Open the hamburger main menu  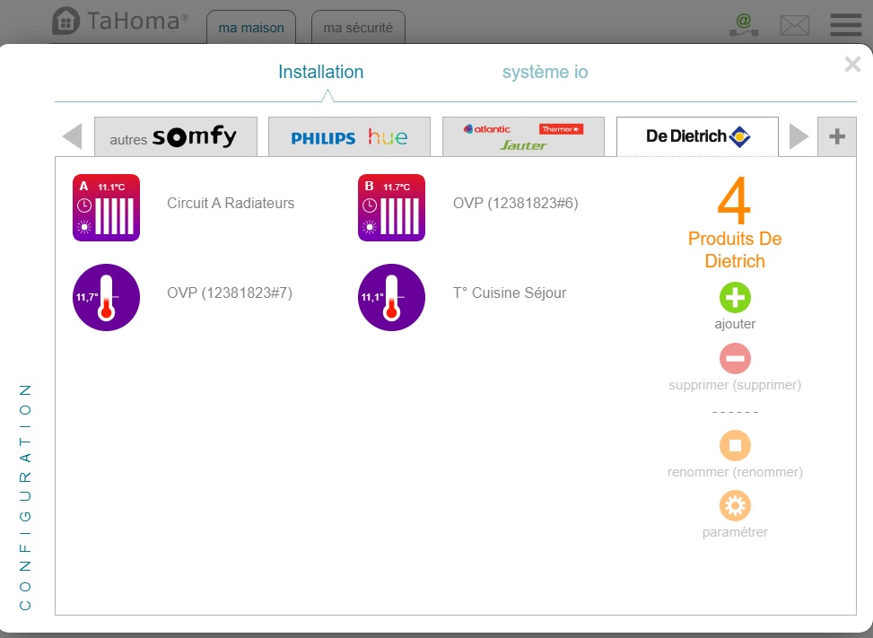click(x=845, y=25)
